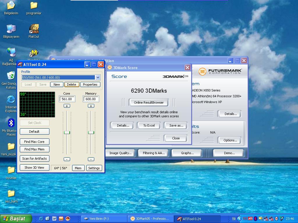Open Online ResultBrowser in 3DMark Score
This screenshot has height=223, width=298.
(149, 102)
